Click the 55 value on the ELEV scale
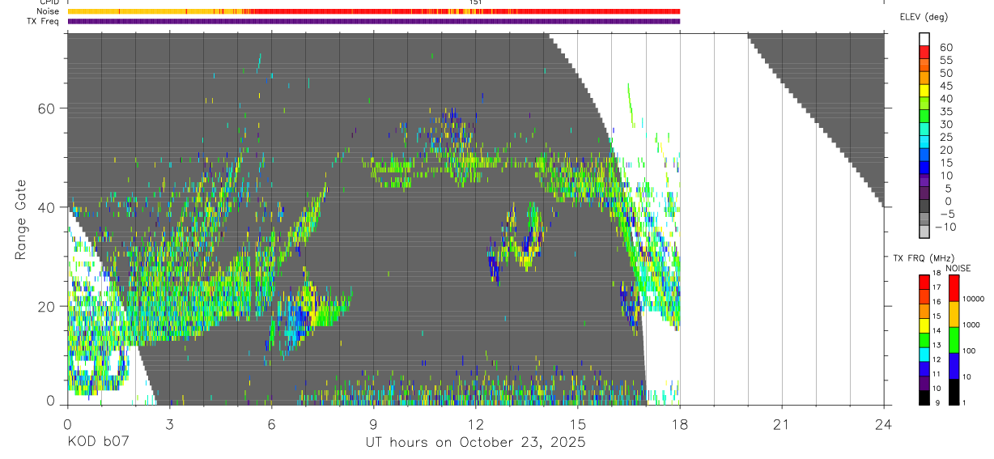 point(945,60)
